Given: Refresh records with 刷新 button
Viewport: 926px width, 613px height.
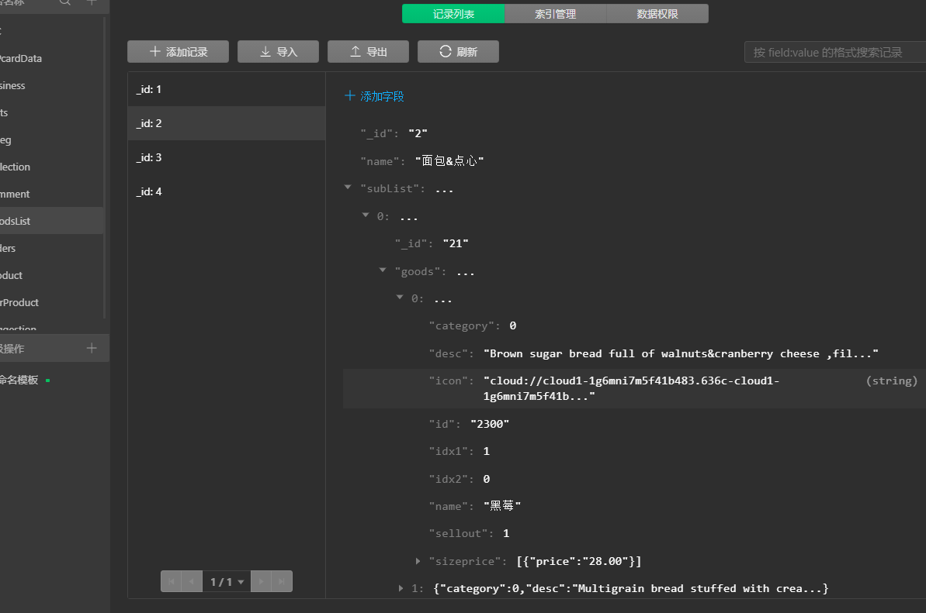Looking at the screenshot, I should pyautogui.click(x=458, y=52).
